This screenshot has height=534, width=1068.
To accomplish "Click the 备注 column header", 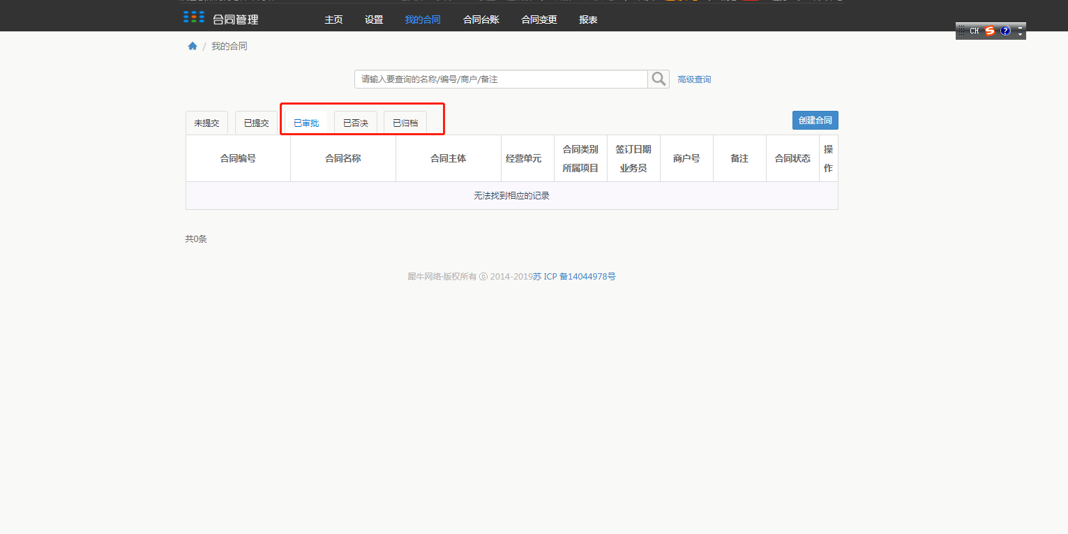I will [x=739, y=158].
